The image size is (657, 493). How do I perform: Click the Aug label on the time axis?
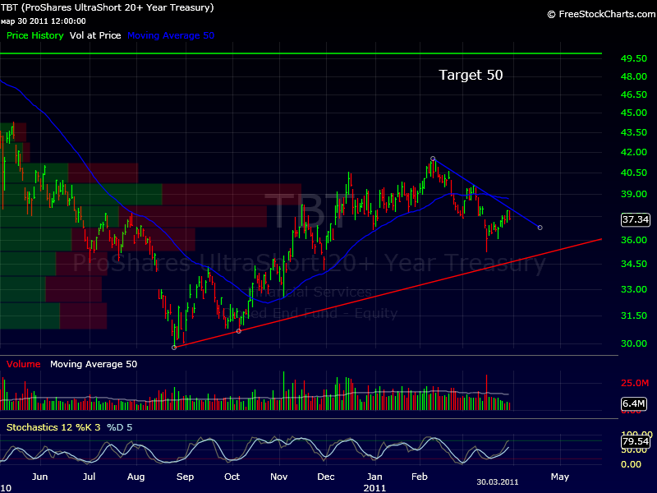(x=136, y=477)
